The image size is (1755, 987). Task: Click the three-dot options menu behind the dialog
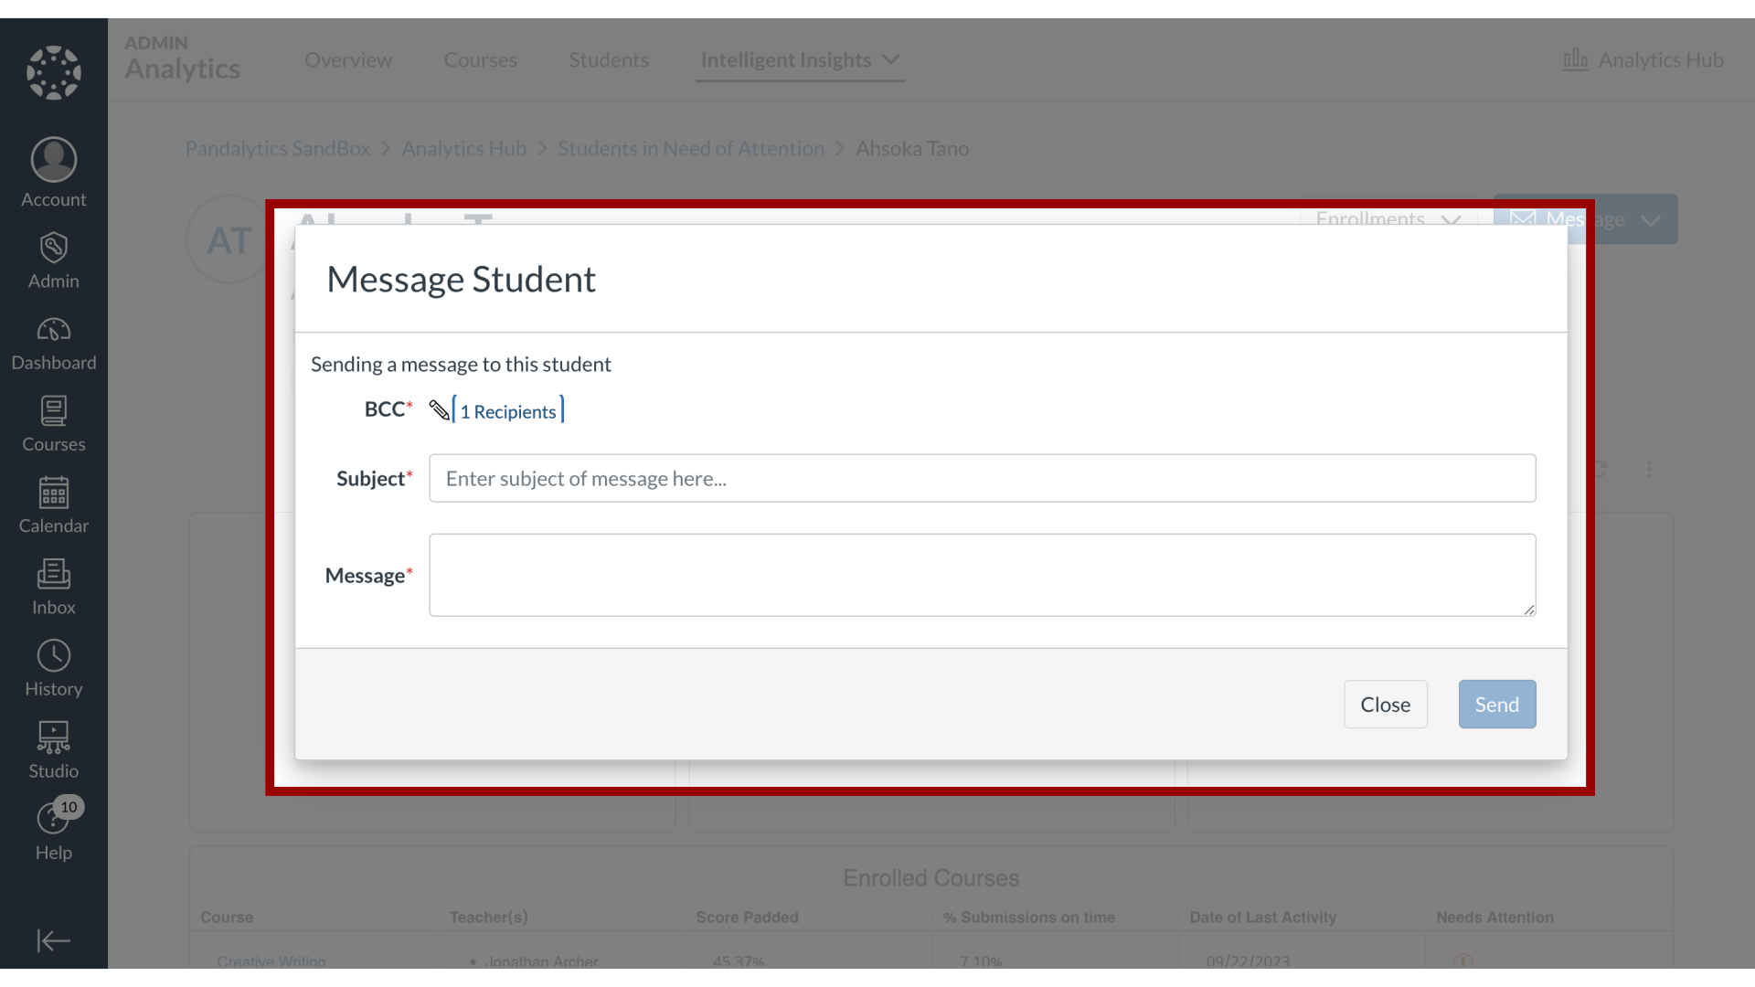[1650, 469]
